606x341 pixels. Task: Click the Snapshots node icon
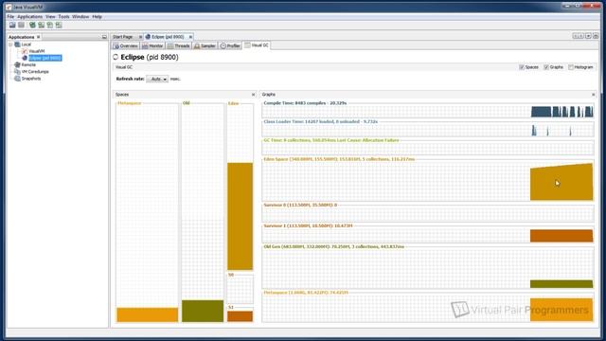(x=17, y=79)
